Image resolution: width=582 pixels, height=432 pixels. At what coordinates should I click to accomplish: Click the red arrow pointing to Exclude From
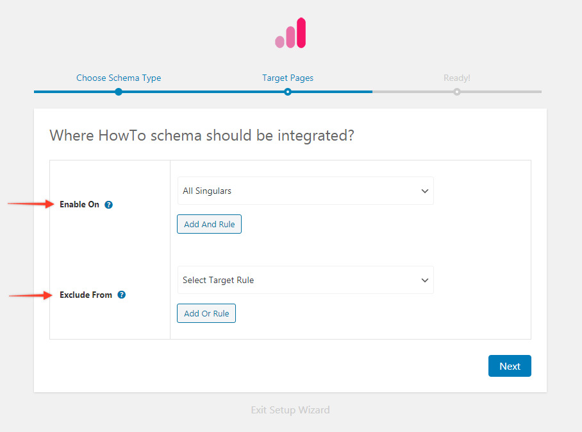(x=31, y=295)
